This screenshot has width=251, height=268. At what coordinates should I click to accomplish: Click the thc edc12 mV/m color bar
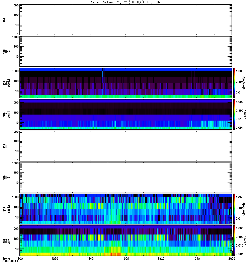tap(234, 209)
